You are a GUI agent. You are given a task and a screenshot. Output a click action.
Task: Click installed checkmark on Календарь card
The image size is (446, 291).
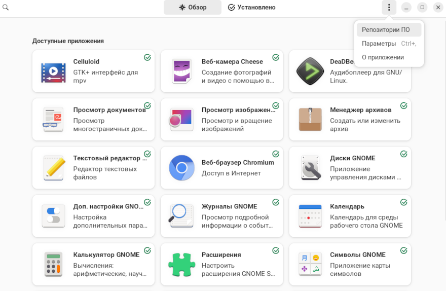[404, 202]
